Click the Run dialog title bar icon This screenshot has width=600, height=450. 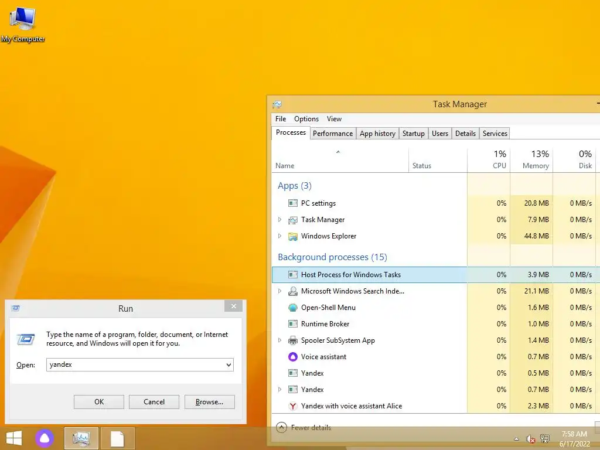[x=16, y=308]
